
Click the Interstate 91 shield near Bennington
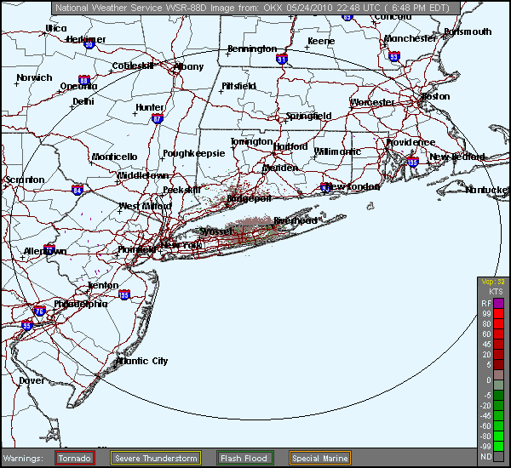(x=282, y=59)
